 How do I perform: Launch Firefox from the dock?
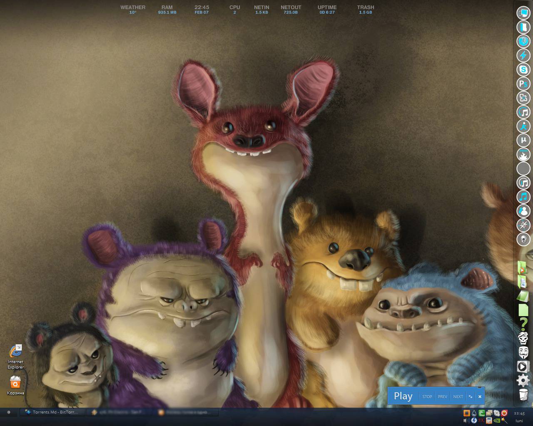tap(523, 41)
